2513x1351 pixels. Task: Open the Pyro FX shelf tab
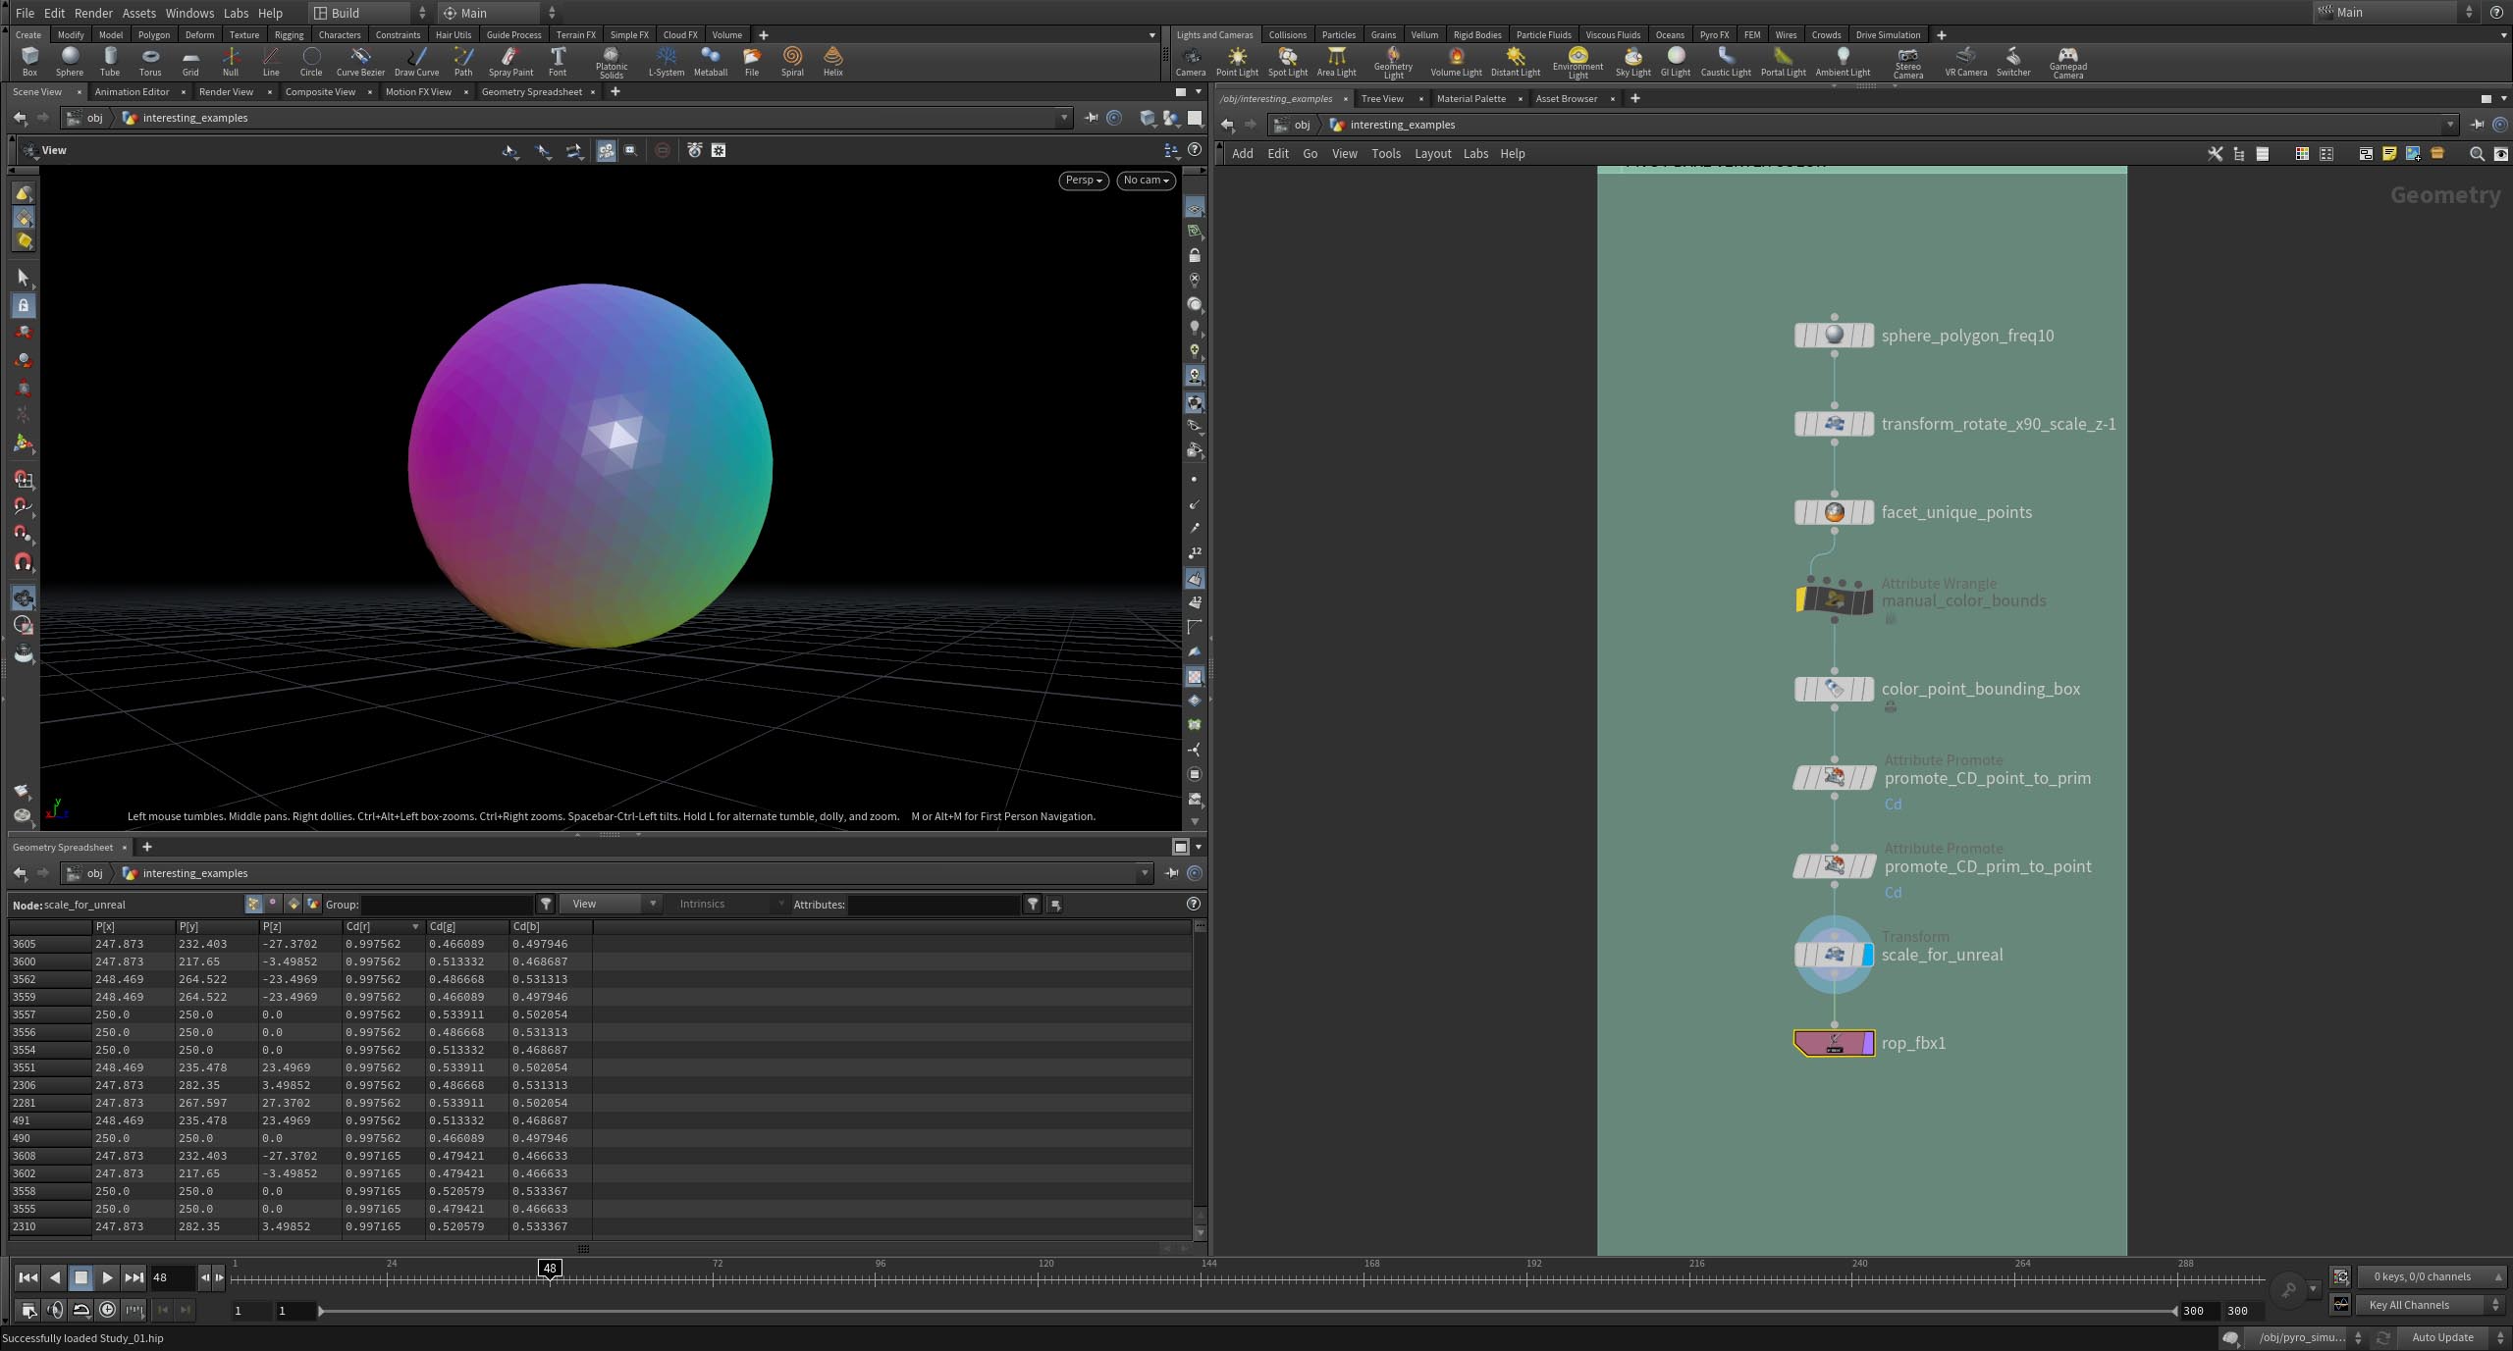pos(1714,34)
